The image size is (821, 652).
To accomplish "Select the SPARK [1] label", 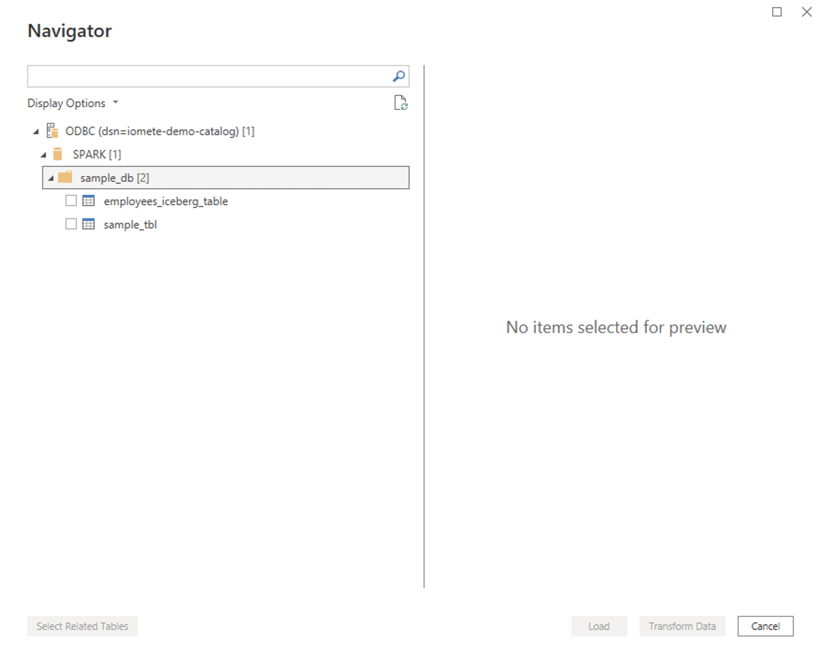I will [x=97, y=155].
